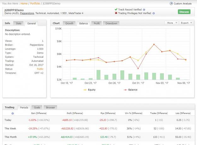Screen dimensions: 197x145
Task: Click the Trading Privileges Not Verified help icon
Action: (154, 13)
